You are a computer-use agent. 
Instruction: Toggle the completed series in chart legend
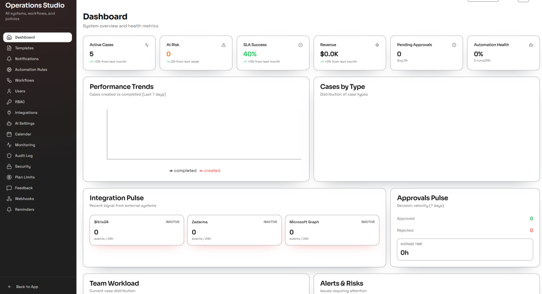point(183,171)
